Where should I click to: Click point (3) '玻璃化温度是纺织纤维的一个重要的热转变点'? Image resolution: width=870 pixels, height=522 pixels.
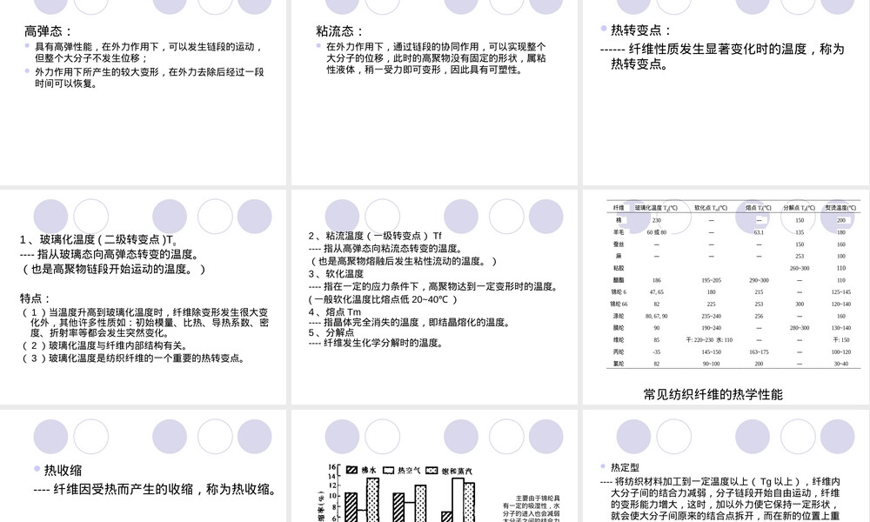pyautogui.click(x=133, y=358)
